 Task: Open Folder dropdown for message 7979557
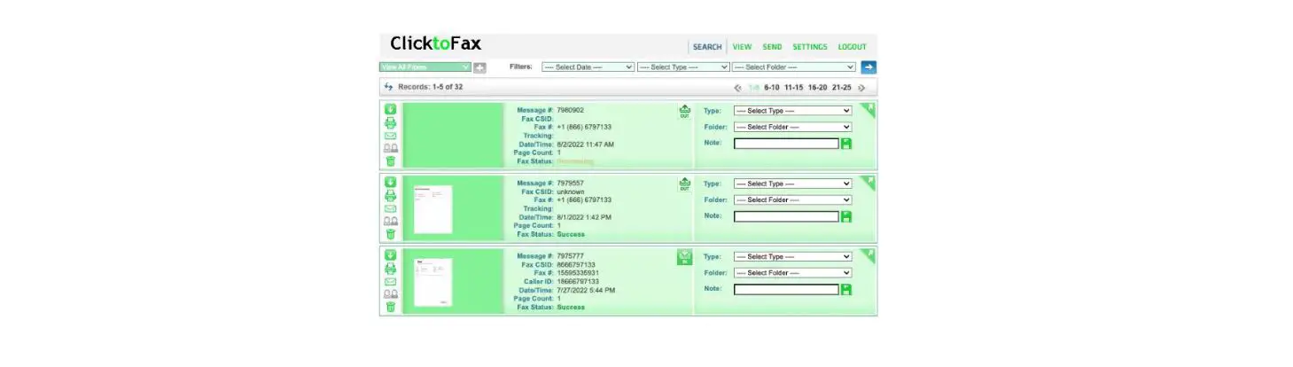click(x=792, y=199)
